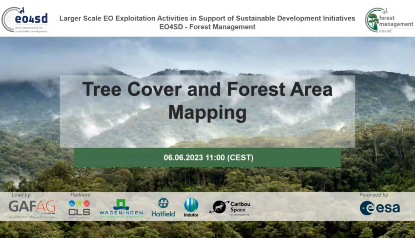
Task: Select the word "Mapping" in the title
Action: [207, 113]
